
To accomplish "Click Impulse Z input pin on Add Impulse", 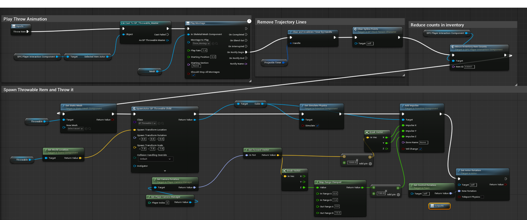I will click(x=403, y=137).
